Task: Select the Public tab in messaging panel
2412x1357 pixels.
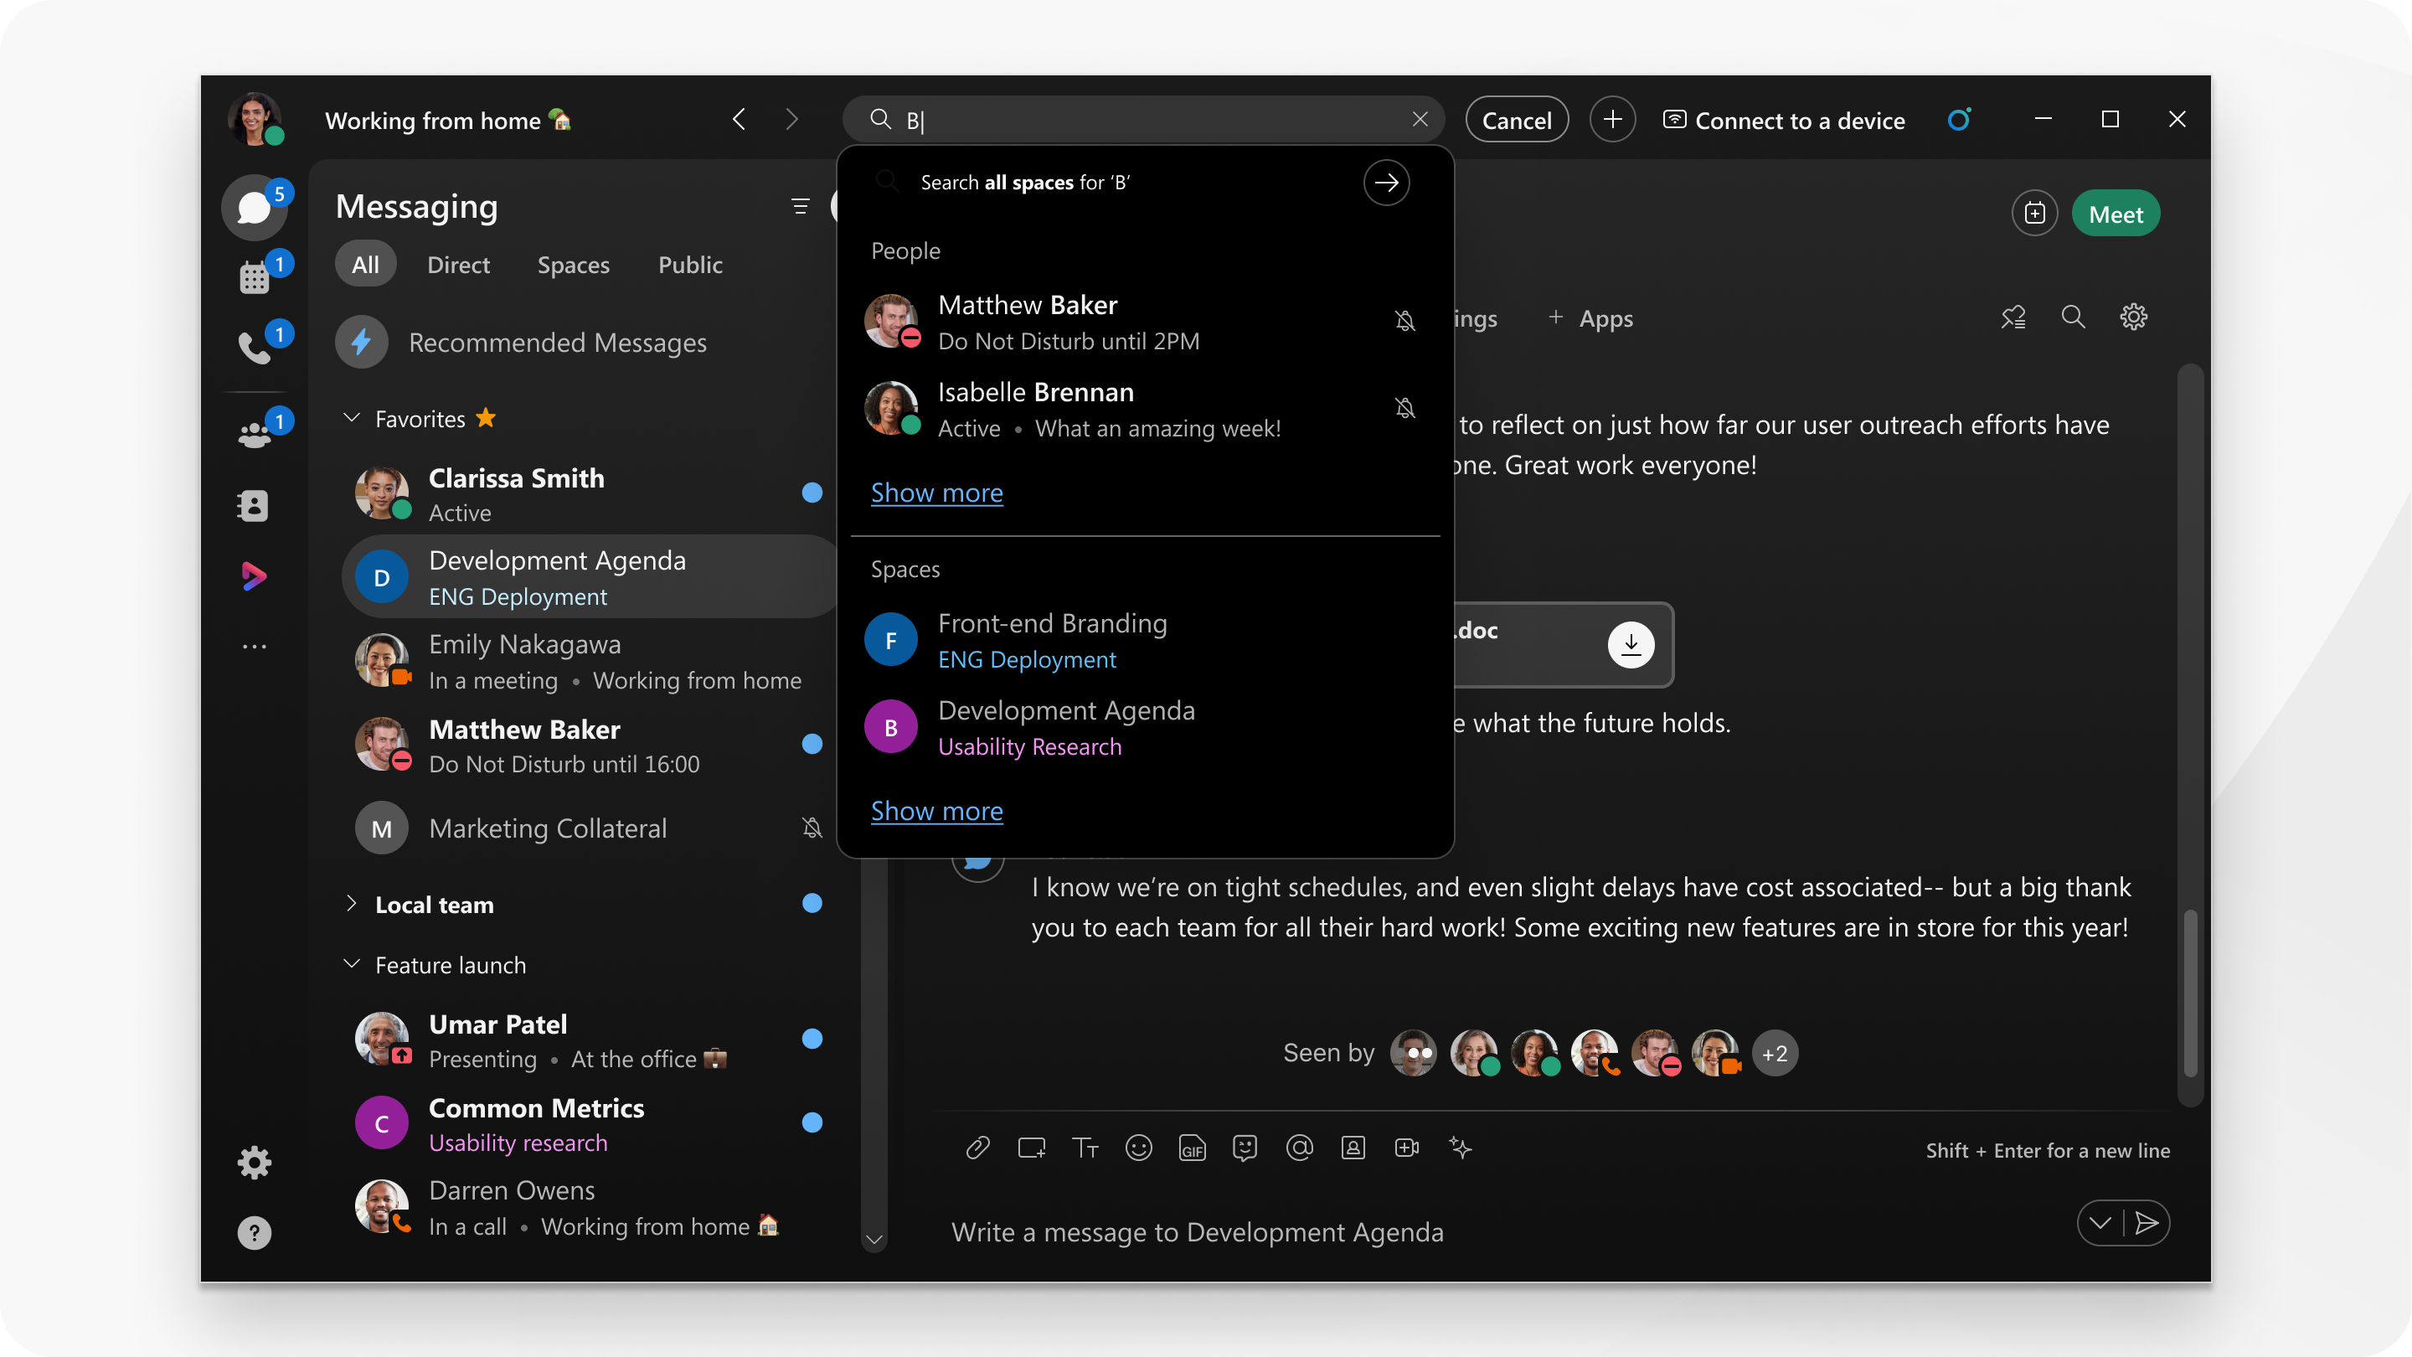Action: click(689, 264)
